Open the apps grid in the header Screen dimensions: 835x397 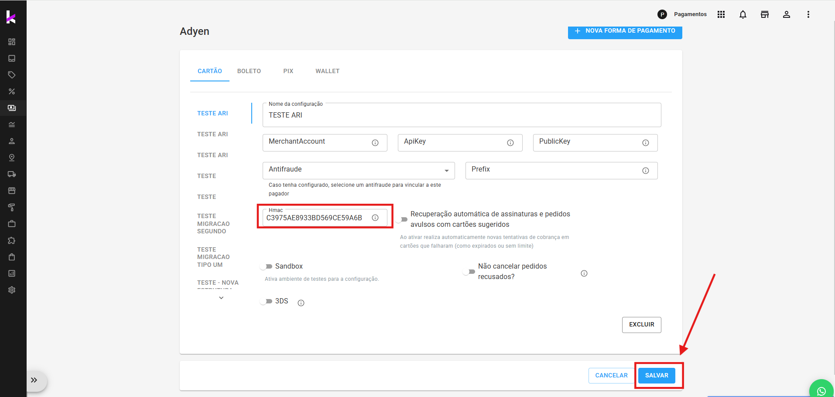click(x=721, y=14)
